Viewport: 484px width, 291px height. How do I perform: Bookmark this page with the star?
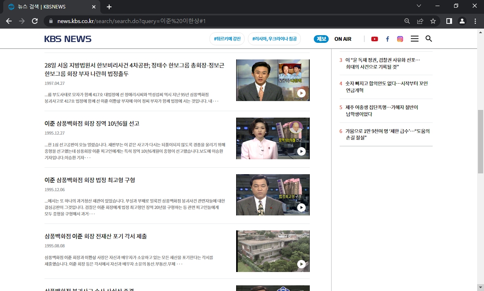tap(433, 21)
